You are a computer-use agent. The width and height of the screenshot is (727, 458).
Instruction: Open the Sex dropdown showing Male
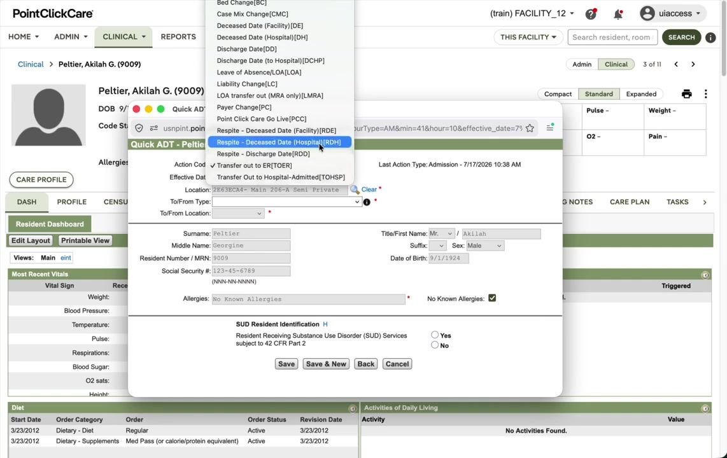click(x=484, y=246)
